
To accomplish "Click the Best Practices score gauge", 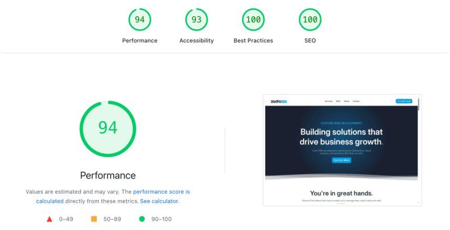I will (253, 20).
